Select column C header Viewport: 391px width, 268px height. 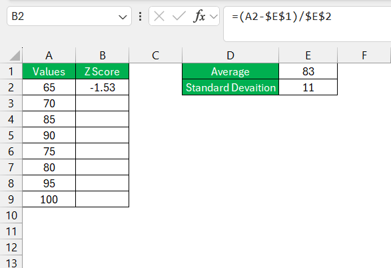pyautogui.click(x=156, y=55)
